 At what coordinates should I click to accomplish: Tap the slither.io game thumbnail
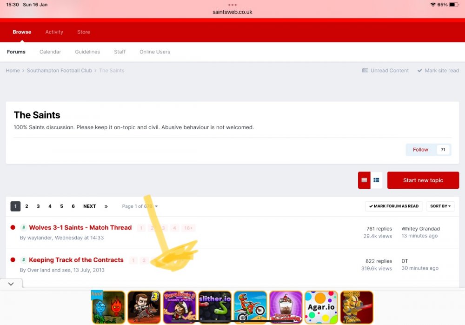215,307
